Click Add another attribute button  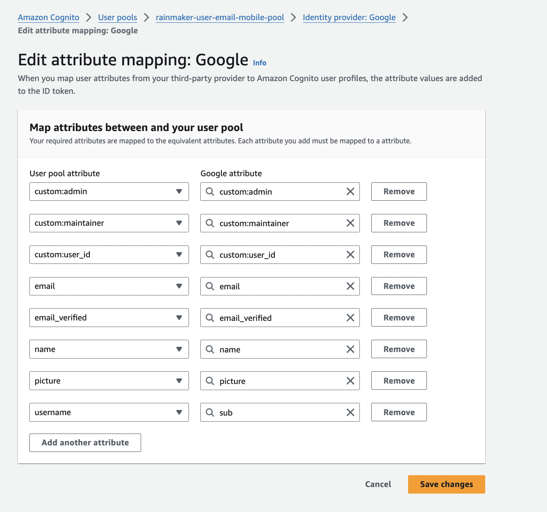(x=85, y=443)
